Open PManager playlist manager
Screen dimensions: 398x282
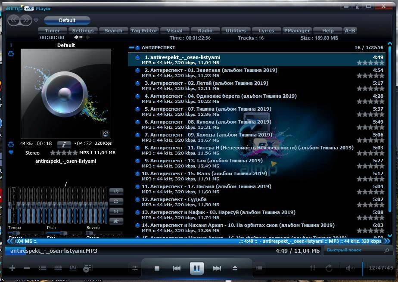pyautogui.click(x=297, y=31)
